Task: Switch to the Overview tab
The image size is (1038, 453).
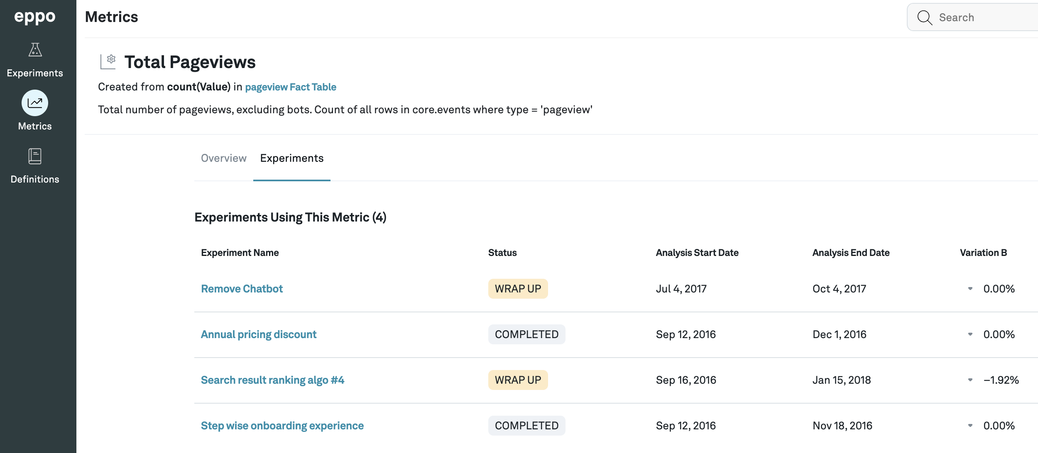Action: (223, 158)
